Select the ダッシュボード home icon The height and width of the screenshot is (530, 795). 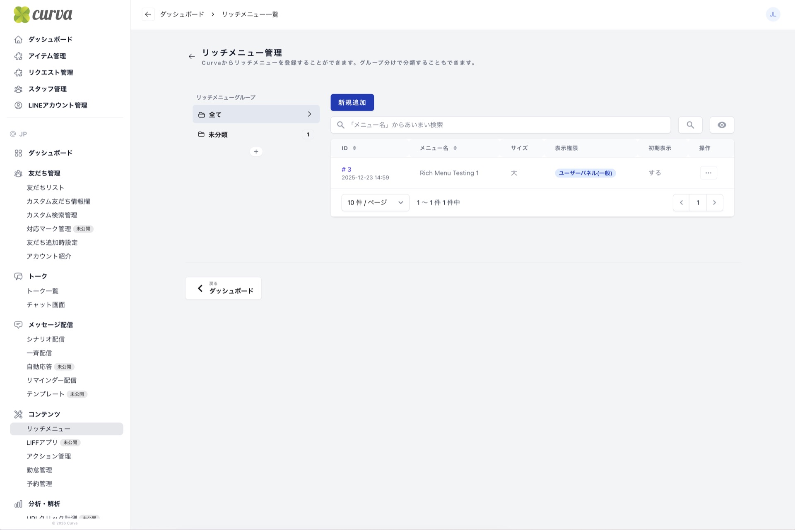18,39
